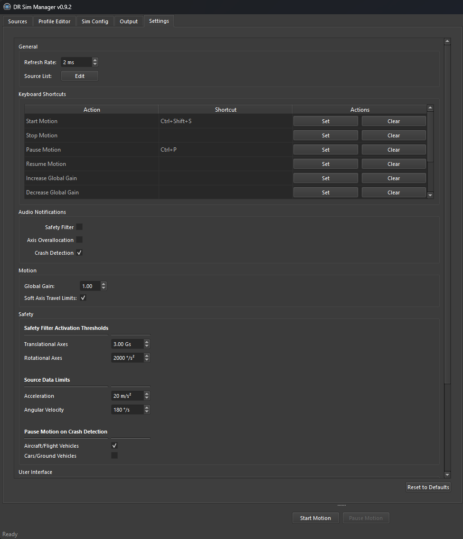Click the Acceleration value field

[127, 396]
